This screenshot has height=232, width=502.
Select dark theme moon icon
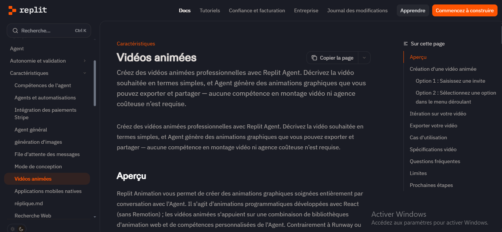[x=21, y=229]
